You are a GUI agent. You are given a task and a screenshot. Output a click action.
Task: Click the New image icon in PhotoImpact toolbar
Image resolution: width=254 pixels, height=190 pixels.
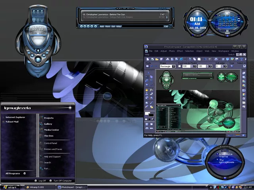point(148,59)
